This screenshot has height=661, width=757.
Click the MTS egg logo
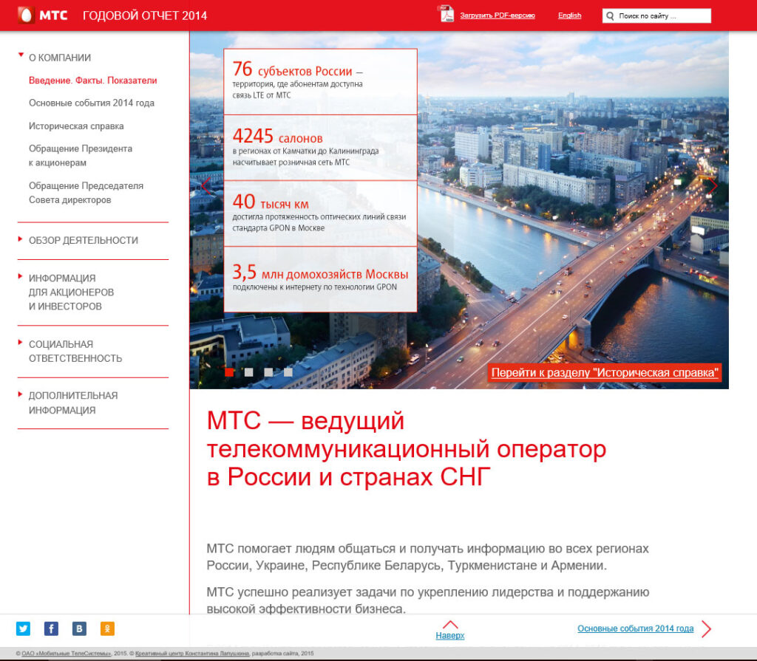pos(26,15)
